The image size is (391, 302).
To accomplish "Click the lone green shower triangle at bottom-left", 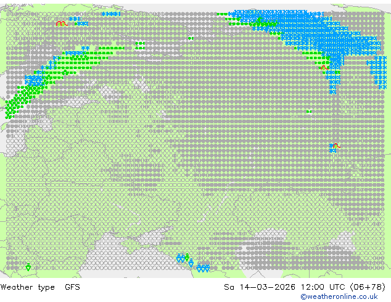I will (x=28, y=267).
